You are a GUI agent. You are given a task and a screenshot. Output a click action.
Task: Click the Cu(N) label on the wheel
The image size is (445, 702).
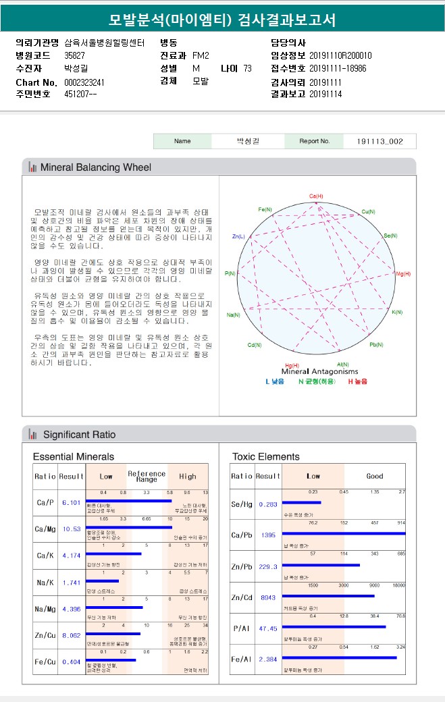click(369, 211)
